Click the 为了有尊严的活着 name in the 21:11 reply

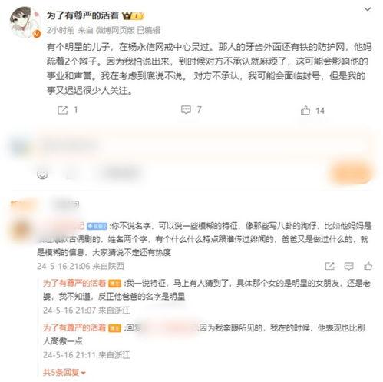click(74, 327)
